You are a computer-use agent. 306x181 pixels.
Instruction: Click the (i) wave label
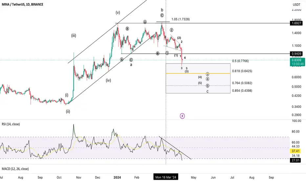coord(67,95)
